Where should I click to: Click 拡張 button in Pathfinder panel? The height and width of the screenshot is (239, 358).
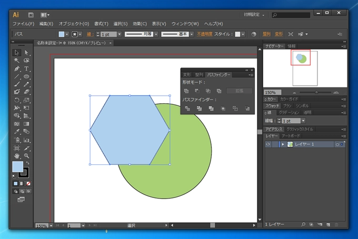tap(239, 91)
